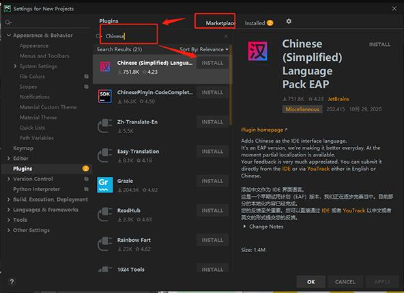This screenshot has height=293, width=404.
Task: Expand the Change Notes disclosure
Action: click(244, 227)
